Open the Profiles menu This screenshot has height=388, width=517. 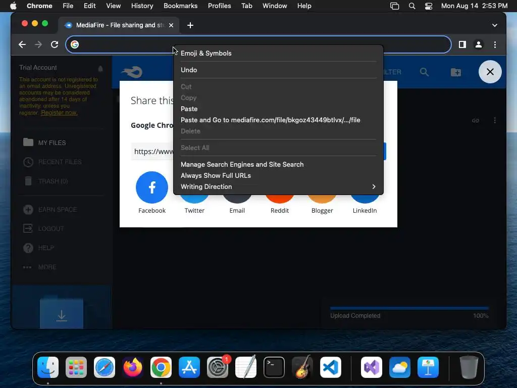[219, 6]
